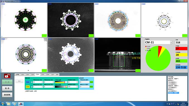189x106 pixels.
Task: Expand the CM-11 product model dropdown
Action: pos(171,42)
